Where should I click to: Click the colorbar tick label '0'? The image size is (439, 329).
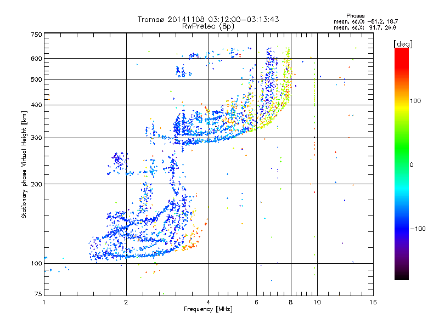pos(412,165)
